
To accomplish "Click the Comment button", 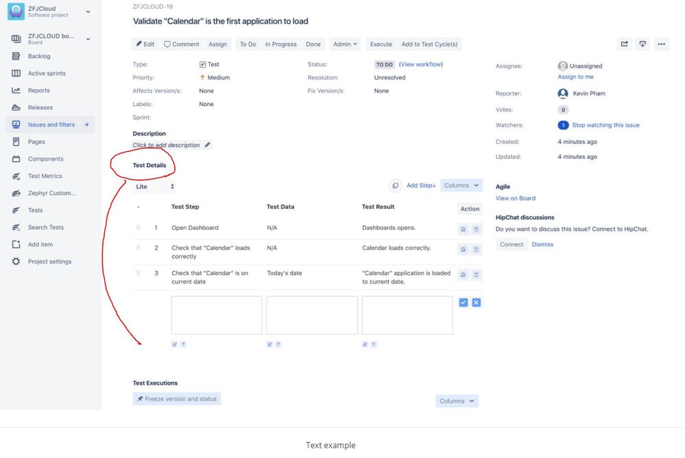I will click(181, 44).
